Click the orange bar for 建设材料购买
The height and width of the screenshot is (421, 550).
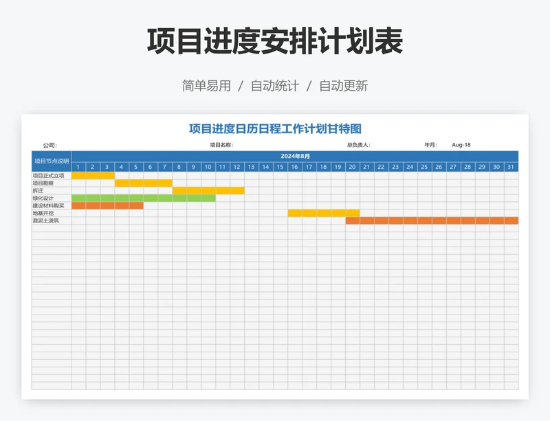(x=107, y=206)
